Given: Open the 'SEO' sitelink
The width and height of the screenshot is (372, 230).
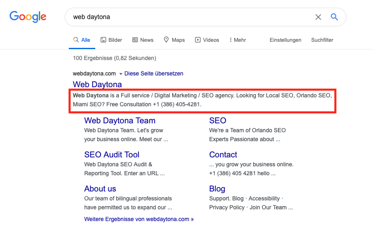Looking at the screenshot, I should tap(218, 120).
